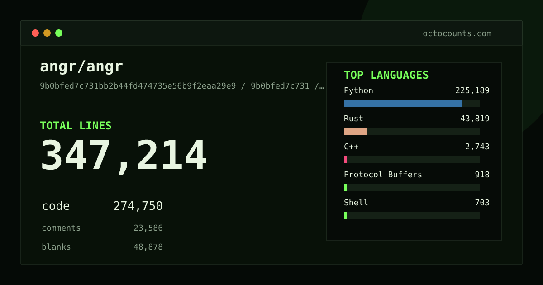Click the red close window dot
The width and height of the screenshot is (543, 285).
pyautogui.click(x=35, y=33)
